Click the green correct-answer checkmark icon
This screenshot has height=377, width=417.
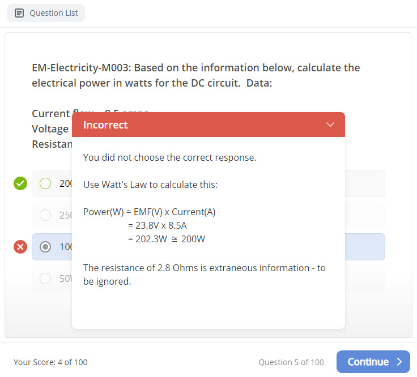tap(20, 183)
